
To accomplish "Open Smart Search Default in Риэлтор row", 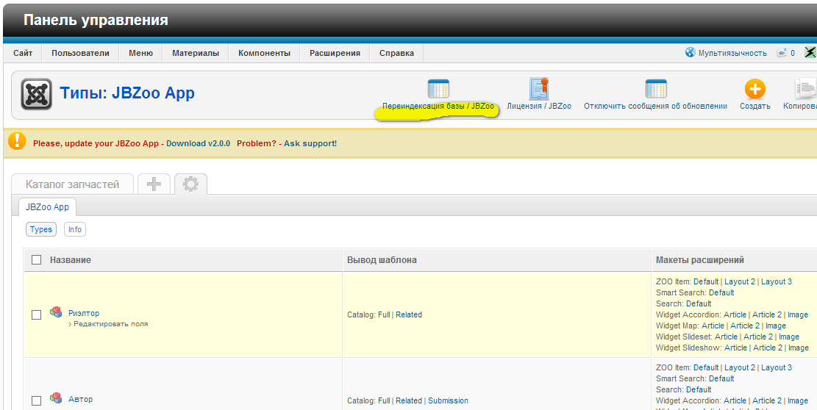I will (x=721, y=292).
